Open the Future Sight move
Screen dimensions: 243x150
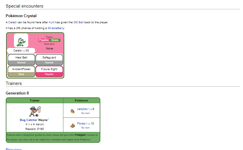point(49,69)
